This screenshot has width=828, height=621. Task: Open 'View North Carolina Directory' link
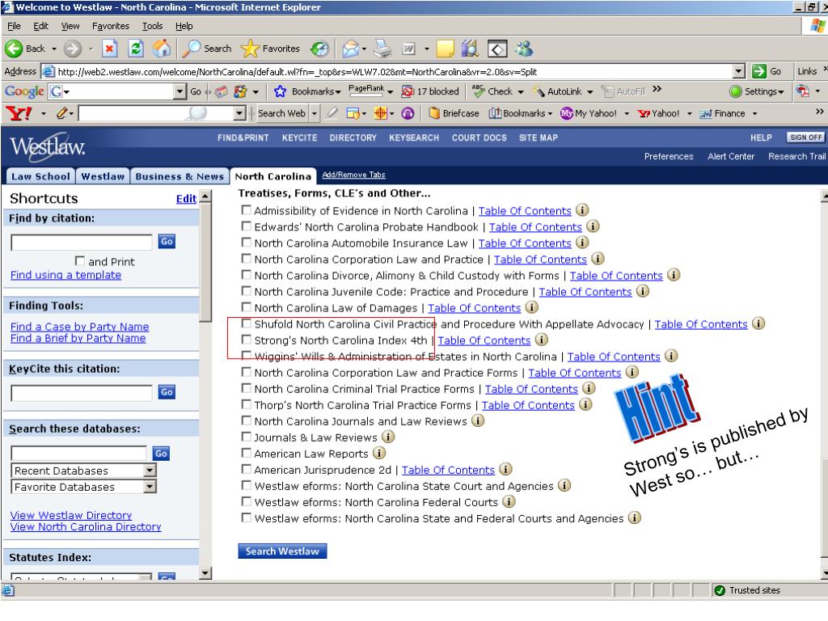coord(86,526)
